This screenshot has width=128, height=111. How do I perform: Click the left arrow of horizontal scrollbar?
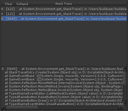3,108
